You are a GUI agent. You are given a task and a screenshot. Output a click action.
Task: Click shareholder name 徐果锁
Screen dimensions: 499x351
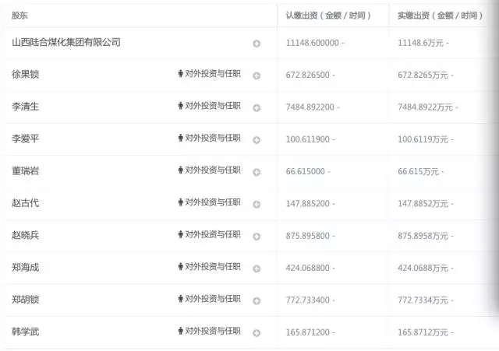pos(26,75)
